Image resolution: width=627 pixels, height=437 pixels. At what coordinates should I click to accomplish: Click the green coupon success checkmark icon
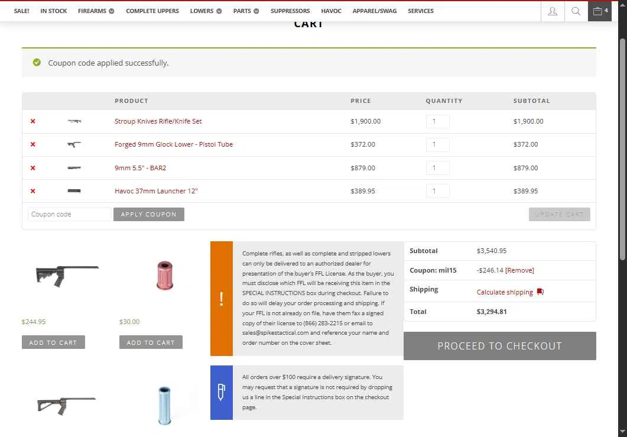coord(37,63)
